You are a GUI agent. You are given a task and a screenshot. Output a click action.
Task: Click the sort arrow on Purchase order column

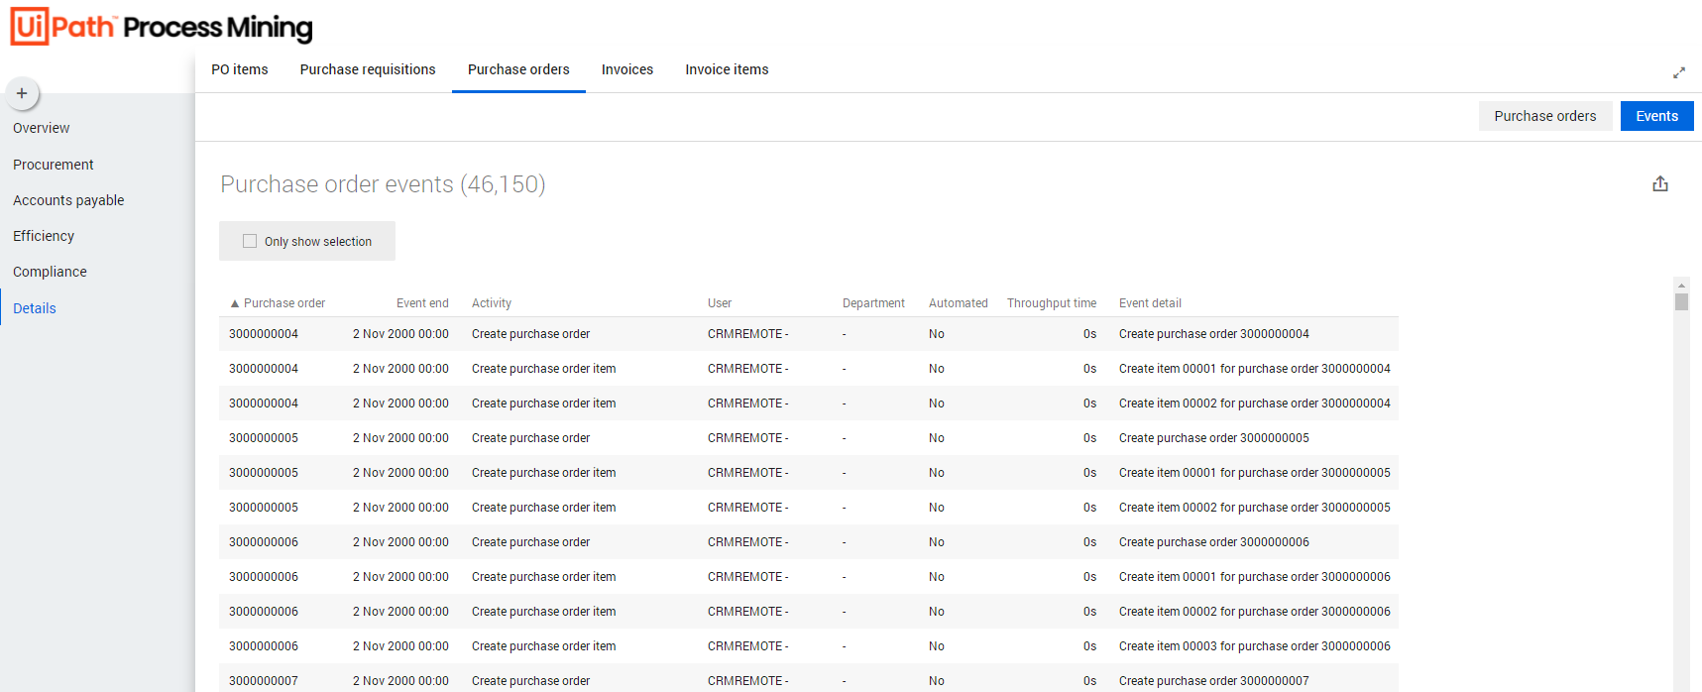click(x=235, y=303)
